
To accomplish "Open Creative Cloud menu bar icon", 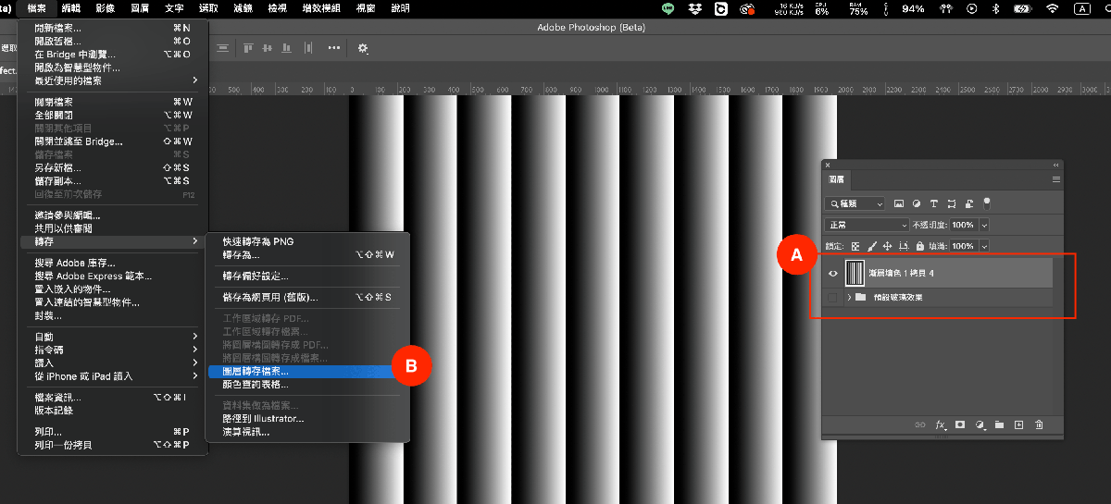I will coord(747,8).
